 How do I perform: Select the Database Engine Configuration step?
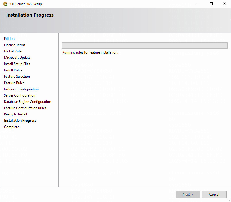point(28,102)
